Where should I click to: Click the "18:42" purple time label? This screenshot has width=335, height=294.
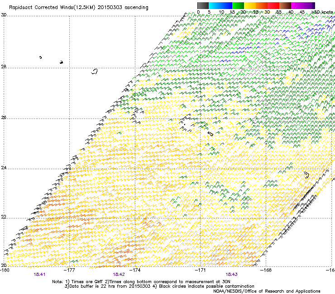pos(119,275)
